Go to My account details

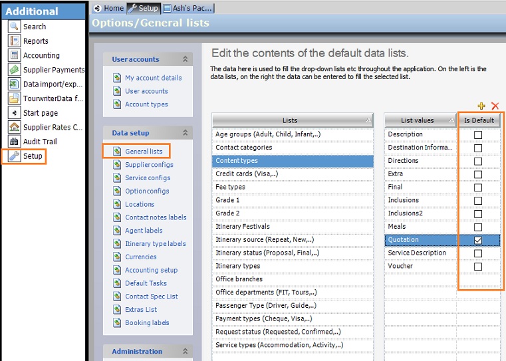pyautogui.click(x=153, y=78)
